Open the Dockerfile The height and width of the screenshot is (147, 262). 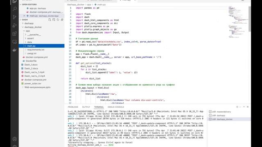pyautogui.click(x=31, y=61)
